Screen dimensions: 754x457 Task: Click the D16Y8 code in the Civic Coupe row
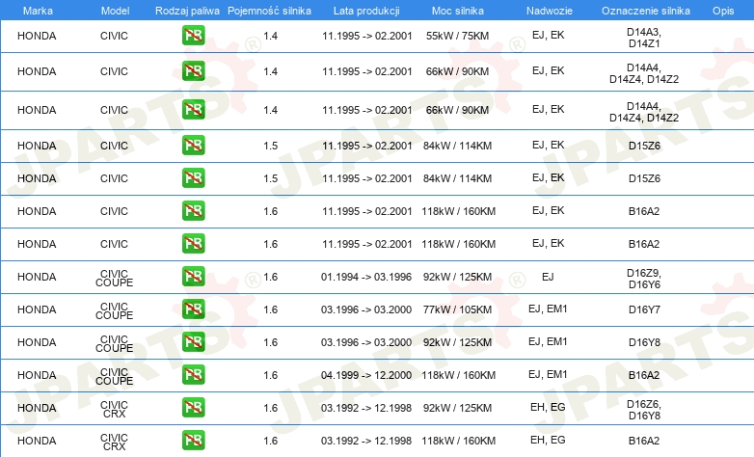coord(644,342)
